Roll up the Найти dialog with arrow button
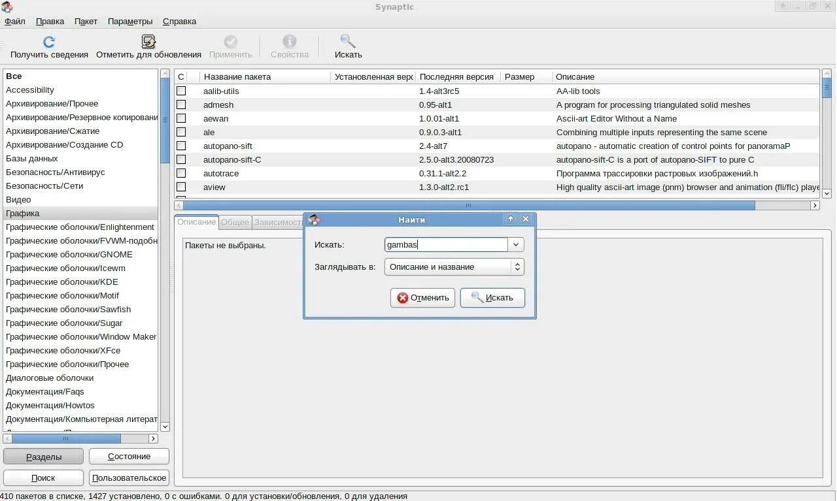This screenshot has width=837, height=501. (x=511, y=219)
